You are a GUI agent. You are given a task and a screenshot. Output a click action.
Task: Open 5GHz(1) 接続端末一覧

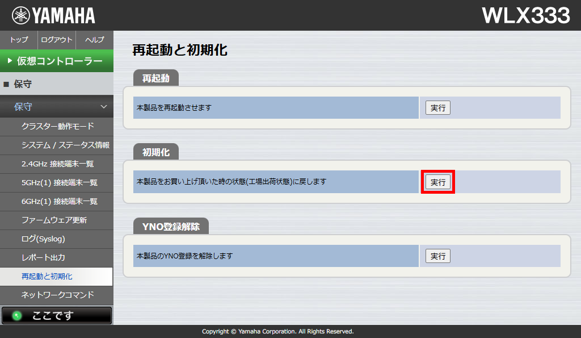(x=57, y=182)
